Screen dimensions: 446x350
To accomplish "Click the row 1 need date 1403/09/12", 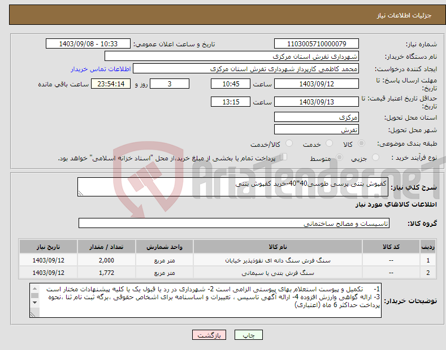I will [49, 260].
